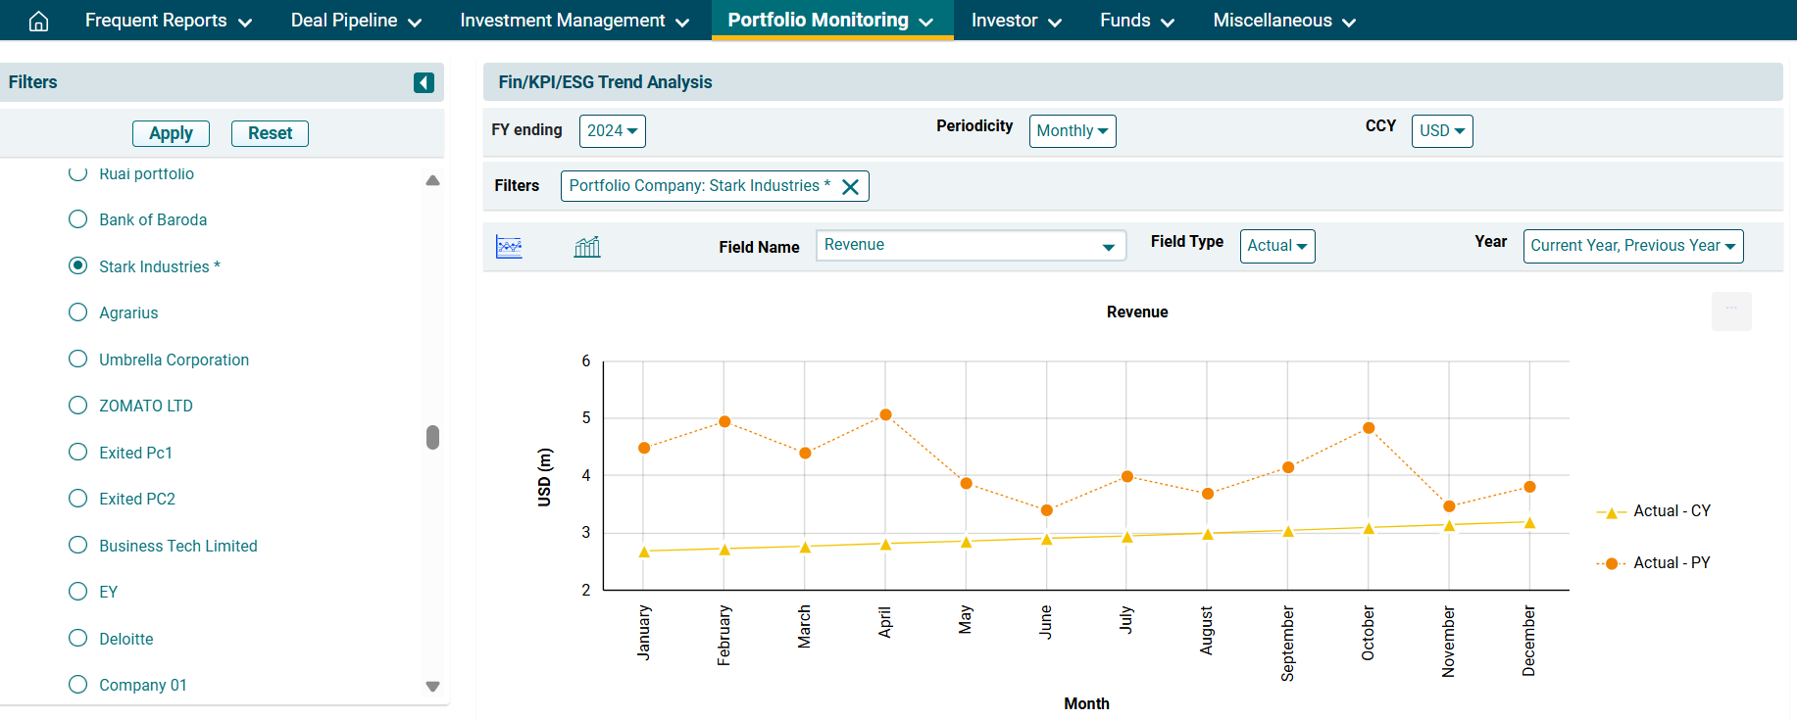Collapse the Filters panel with arrow icon

(x=424, y=82)
